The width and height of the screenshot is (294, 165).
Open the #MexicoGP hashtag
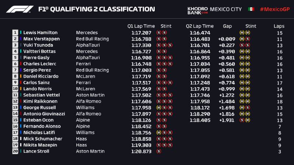pos(275,9)
